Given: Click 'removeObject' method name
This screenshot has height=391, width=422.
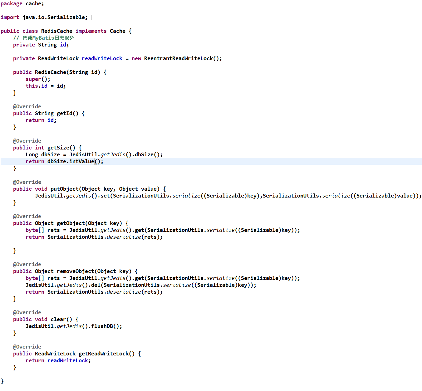Looking at the screenshot, I should point(75,271).
